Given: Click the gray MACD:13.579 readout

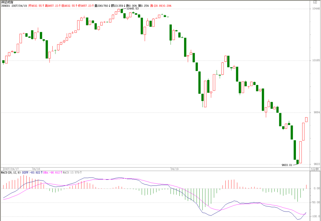Looking at the screenshot, I should tap(72, 173).
